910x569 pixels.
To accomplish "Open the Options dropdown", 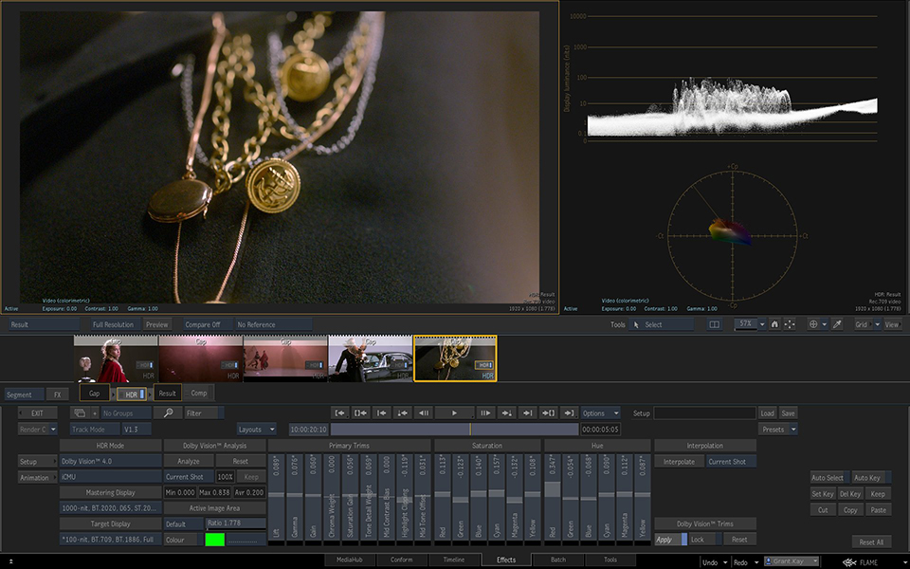I will pos(600,413).
